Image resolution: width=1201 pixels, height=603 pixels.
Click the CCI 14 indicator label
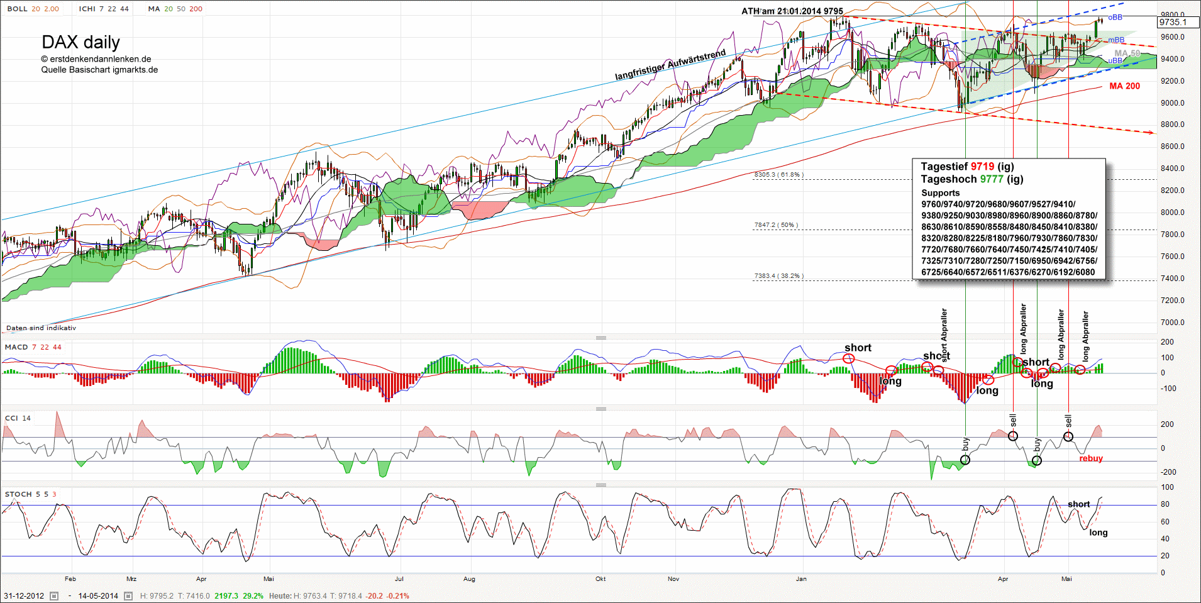coord(18,418)
